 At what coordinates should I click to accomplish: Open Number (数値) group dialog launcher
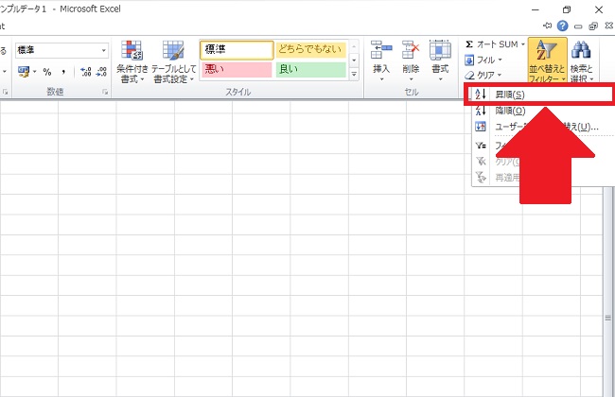(105, 92)
